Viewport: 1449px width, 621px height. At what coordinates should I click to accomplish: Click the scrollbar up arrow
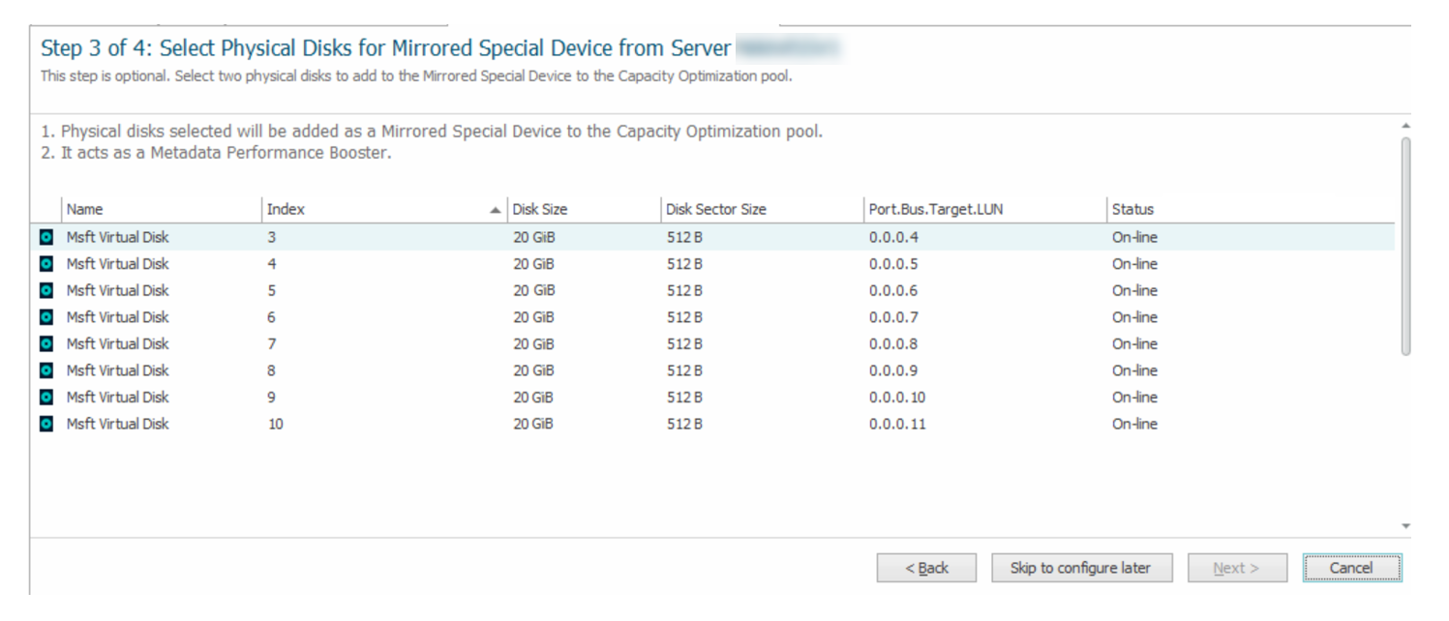(x=1408, y=124)
